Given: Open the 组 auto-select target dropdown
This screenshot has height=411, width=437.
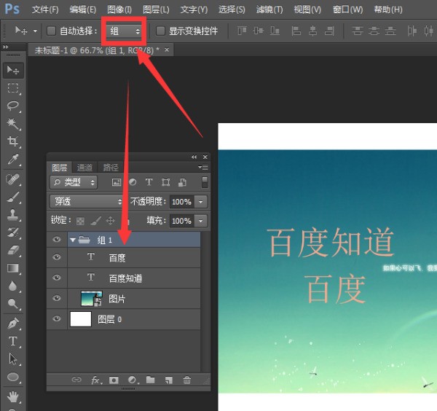Looking at the screenshot, I should [x=125, y=31].
